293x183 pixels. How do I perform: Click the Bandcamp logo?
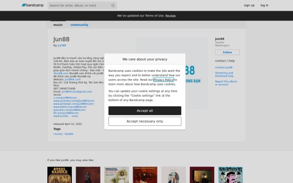point(33,5)
